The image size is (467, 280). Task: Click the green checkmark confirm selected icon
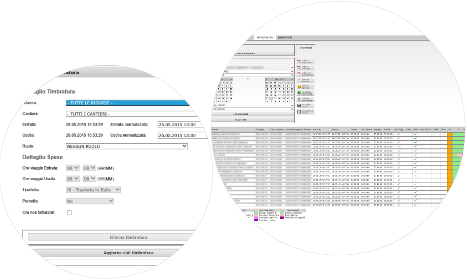[299, 92]
